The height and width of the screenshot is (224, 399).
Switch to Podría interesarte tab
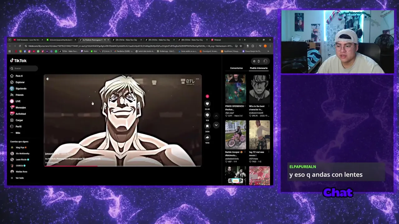tap(259, 68)
